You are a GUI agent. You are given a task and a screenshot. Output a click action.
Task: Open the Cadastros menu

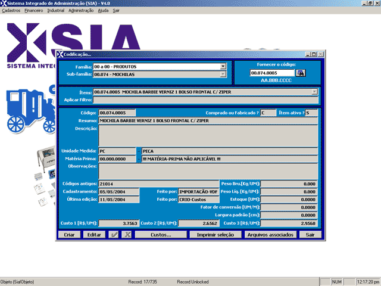[x=11, y=11]
